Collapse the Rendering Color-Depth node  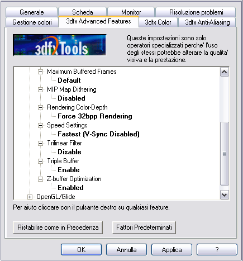(40, 107)
